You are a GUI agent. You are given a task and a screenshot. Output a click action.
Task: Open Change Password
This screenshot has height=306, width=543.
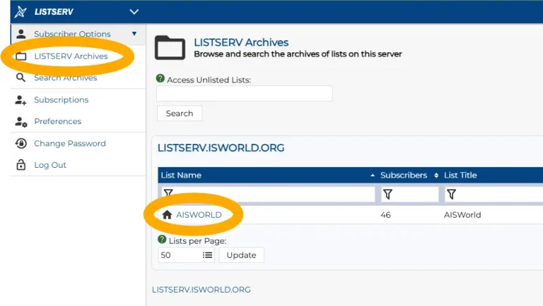[x=69, y=143]
